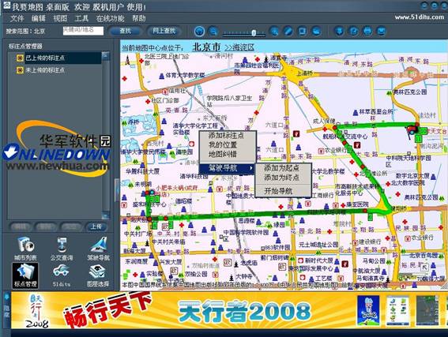Viewport: 448px width, 337px height.
Task: Click marker list scrollbar down arrow
Action: pos(106,215)
